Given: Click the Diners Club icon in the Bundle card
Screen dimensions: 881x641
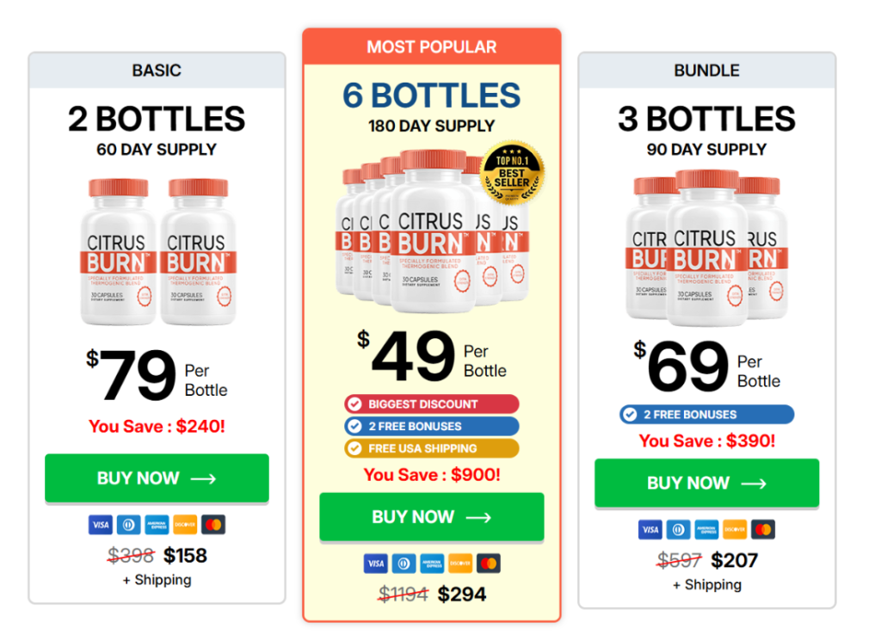Looking at the screenshot, I should [x=678, y=530].
